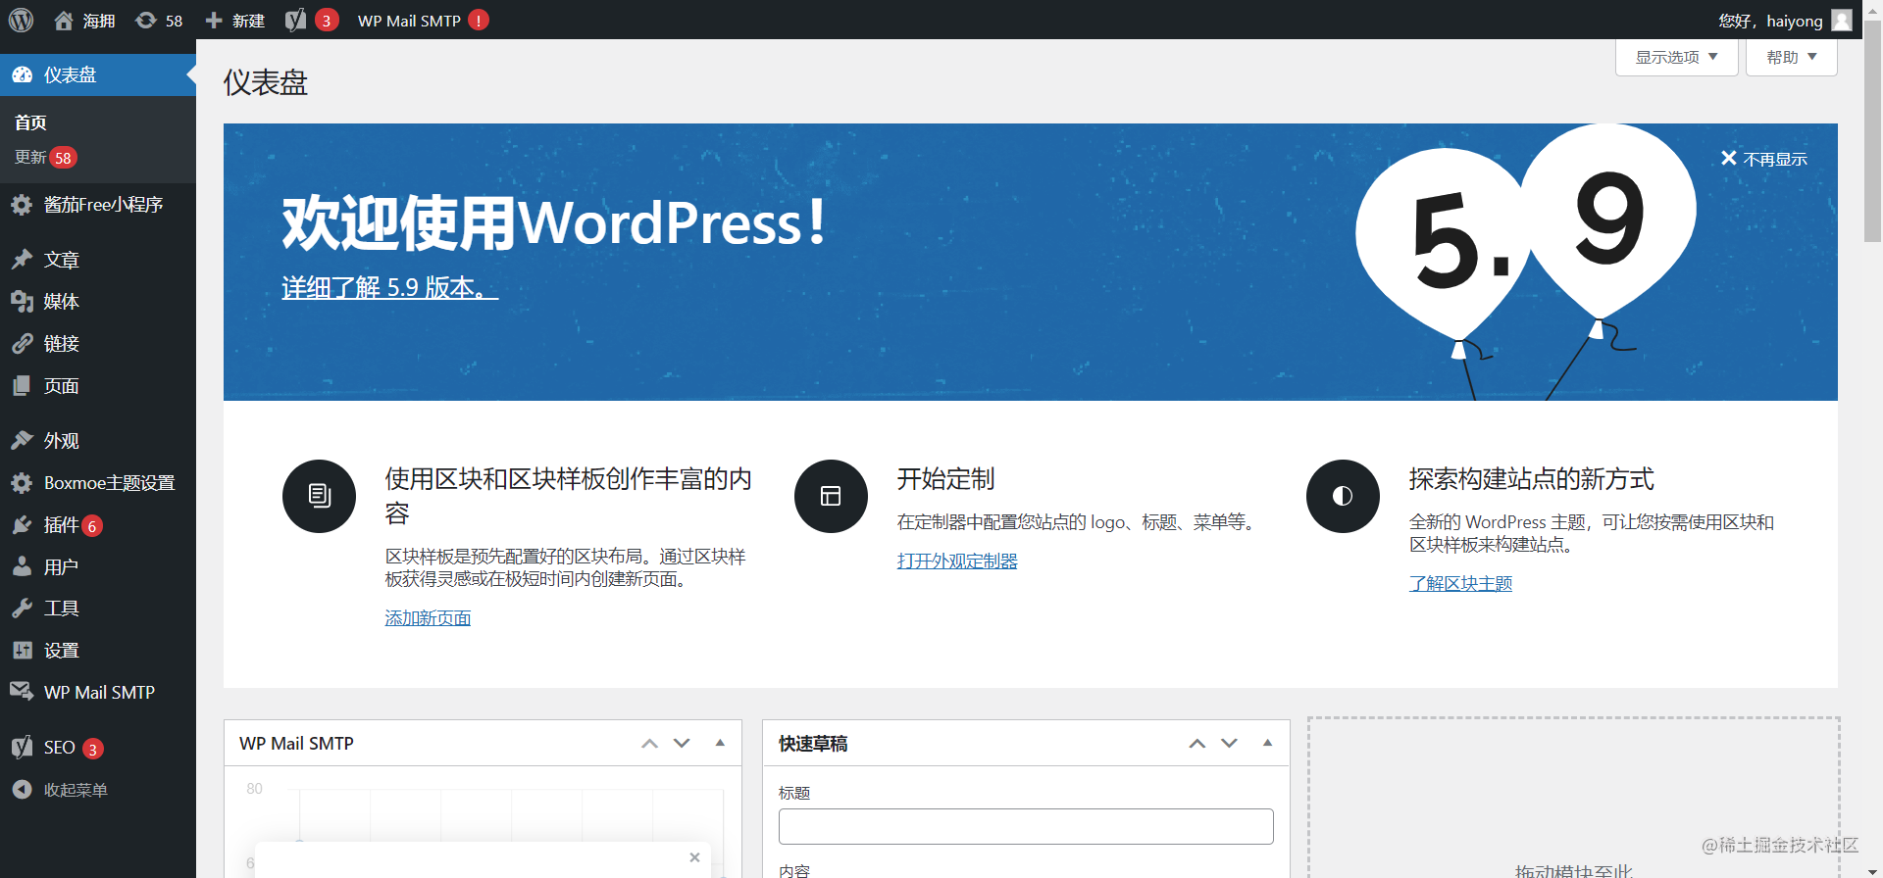This screenshot has width=1883, height=878.
Task: Open the 文章 posts menu
Action: 62,260
